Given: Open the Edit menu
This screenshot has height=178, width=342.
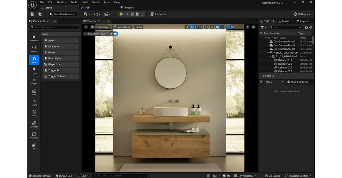Looking at the screenshot, I should point(50,2).
